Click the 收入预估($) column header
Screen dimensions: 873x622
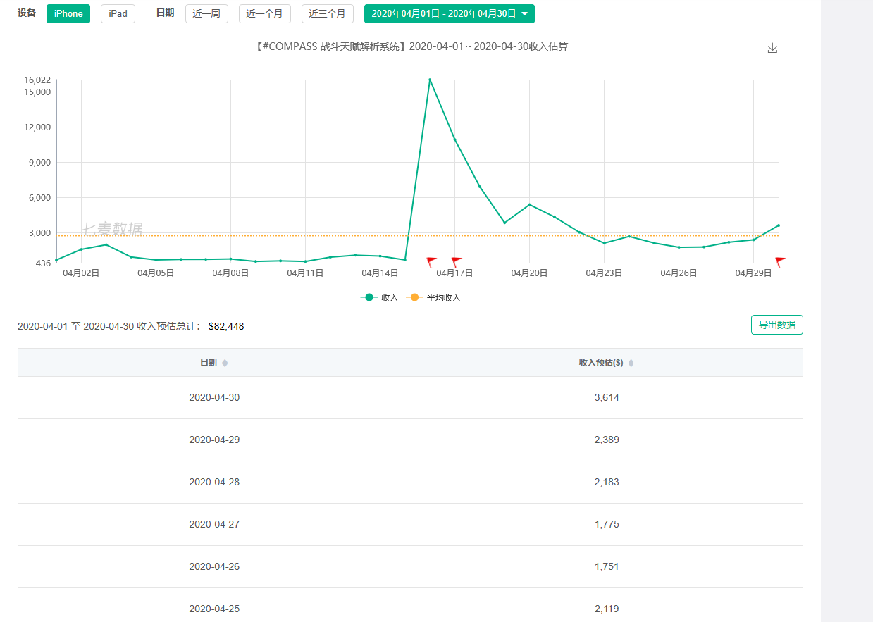tap(600, 363)
